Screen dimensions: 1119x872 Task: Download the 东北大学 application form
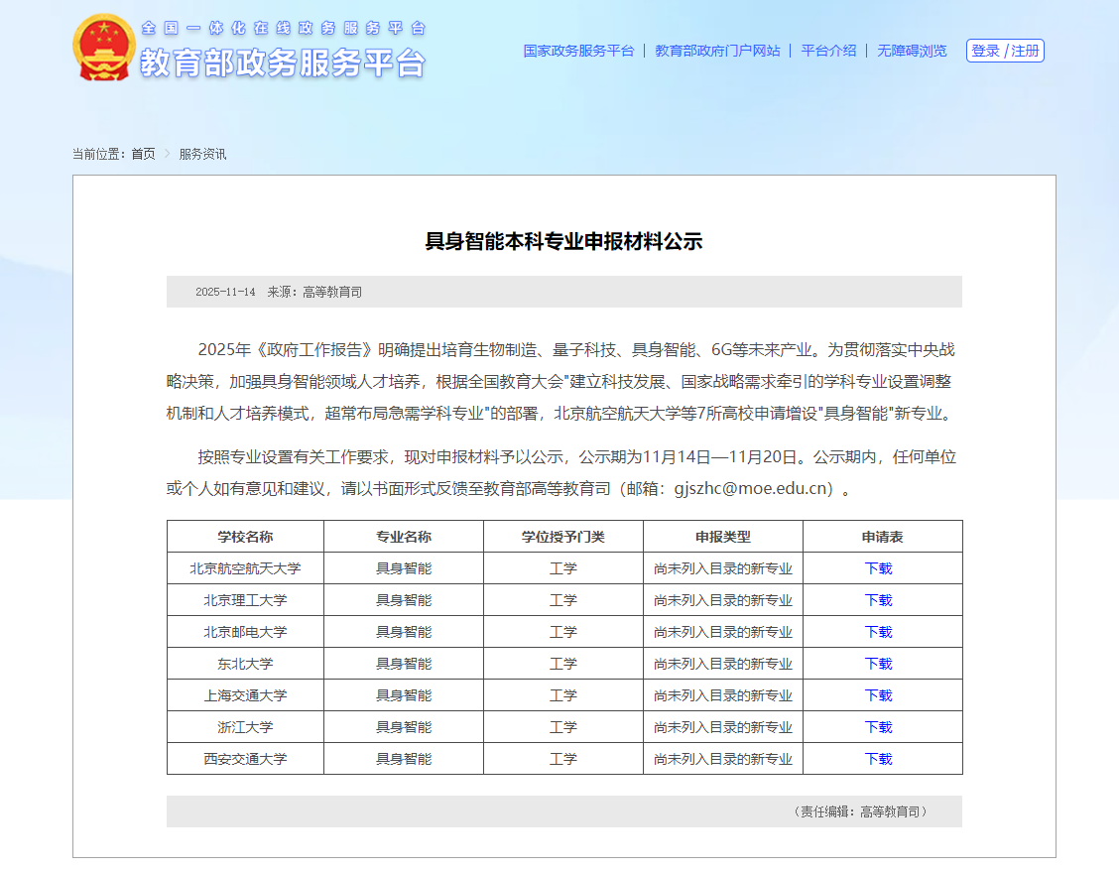878,664
